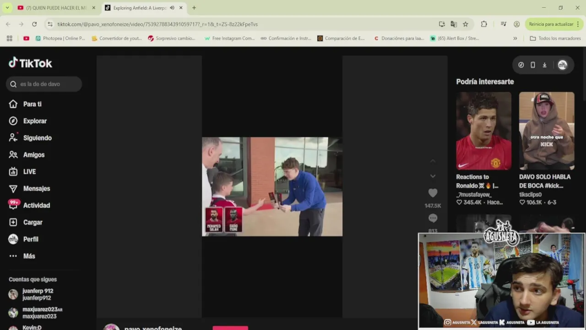
Task: Open the Convertidor de yout bookmark
Action: (x=117, y=38)
